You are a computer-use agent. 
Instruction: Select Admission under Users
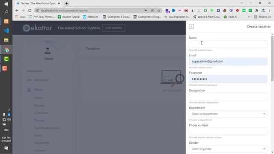[x=41, y=113]
